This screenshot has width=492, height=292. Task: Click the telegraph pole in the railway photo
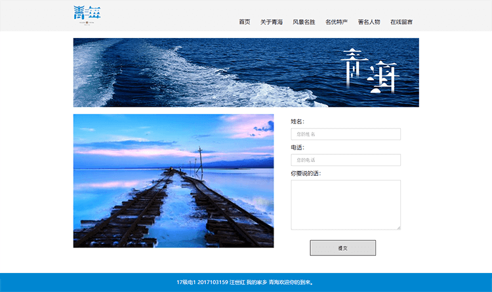200,159
